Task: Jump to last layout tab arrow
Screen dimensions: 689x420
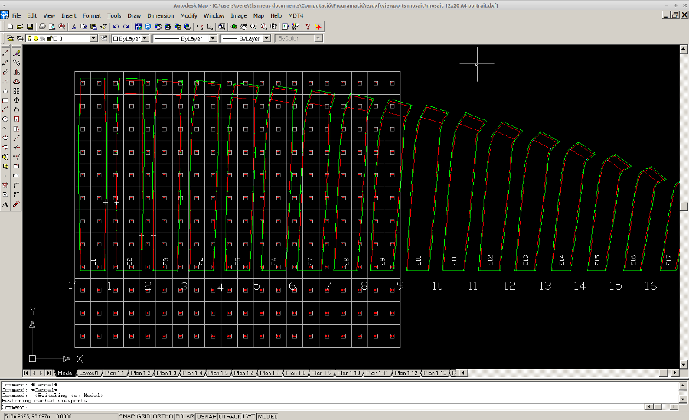Action: coord(49,373)
